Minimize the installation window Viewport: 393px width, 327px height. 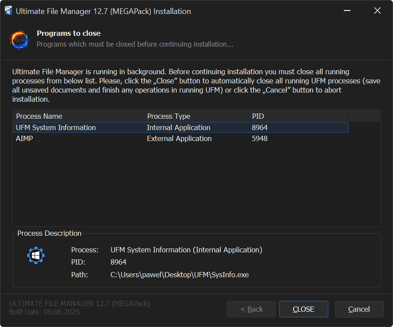[347, 11]
